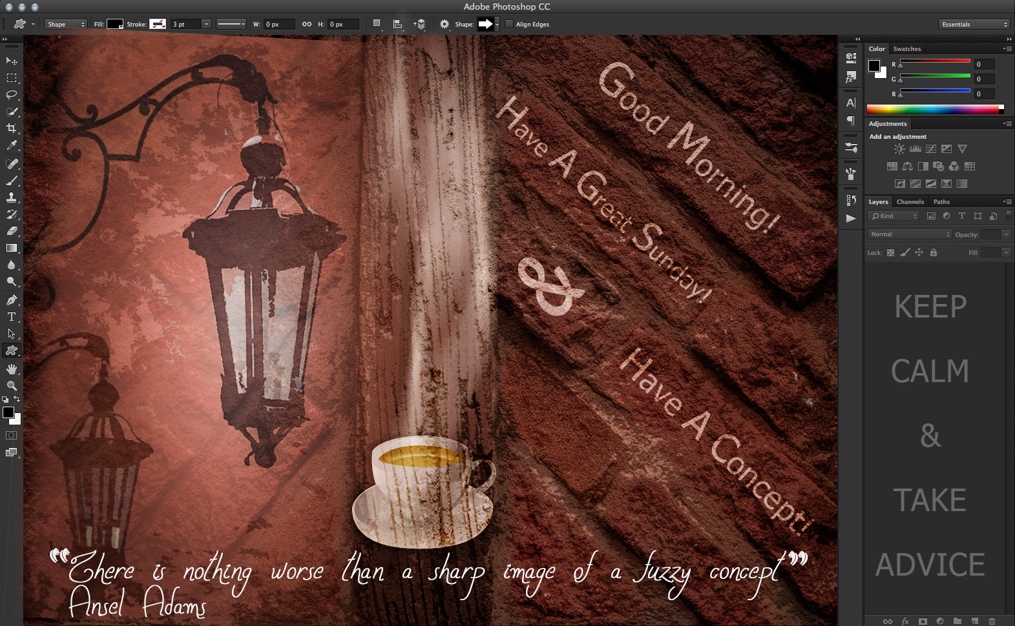Select the Color panel tab

[x=877, y=49]
